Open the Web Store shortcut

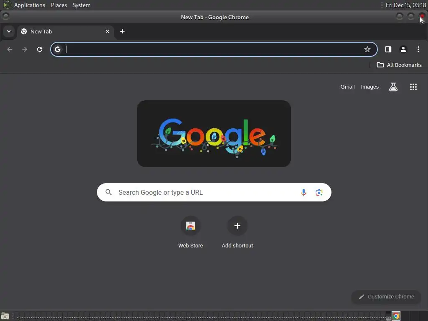(x=191, y=232)
